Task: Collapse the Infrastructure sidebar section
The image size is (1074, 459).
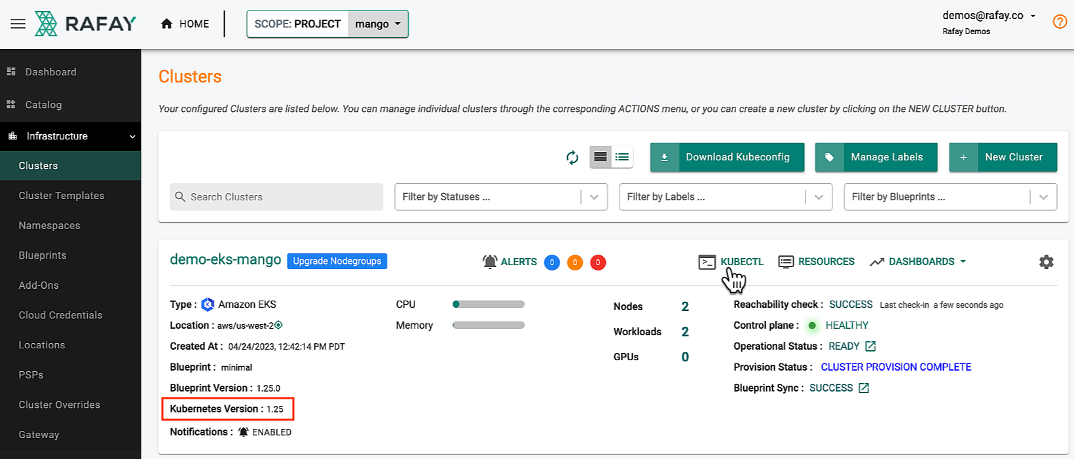Action: point(132,136)
